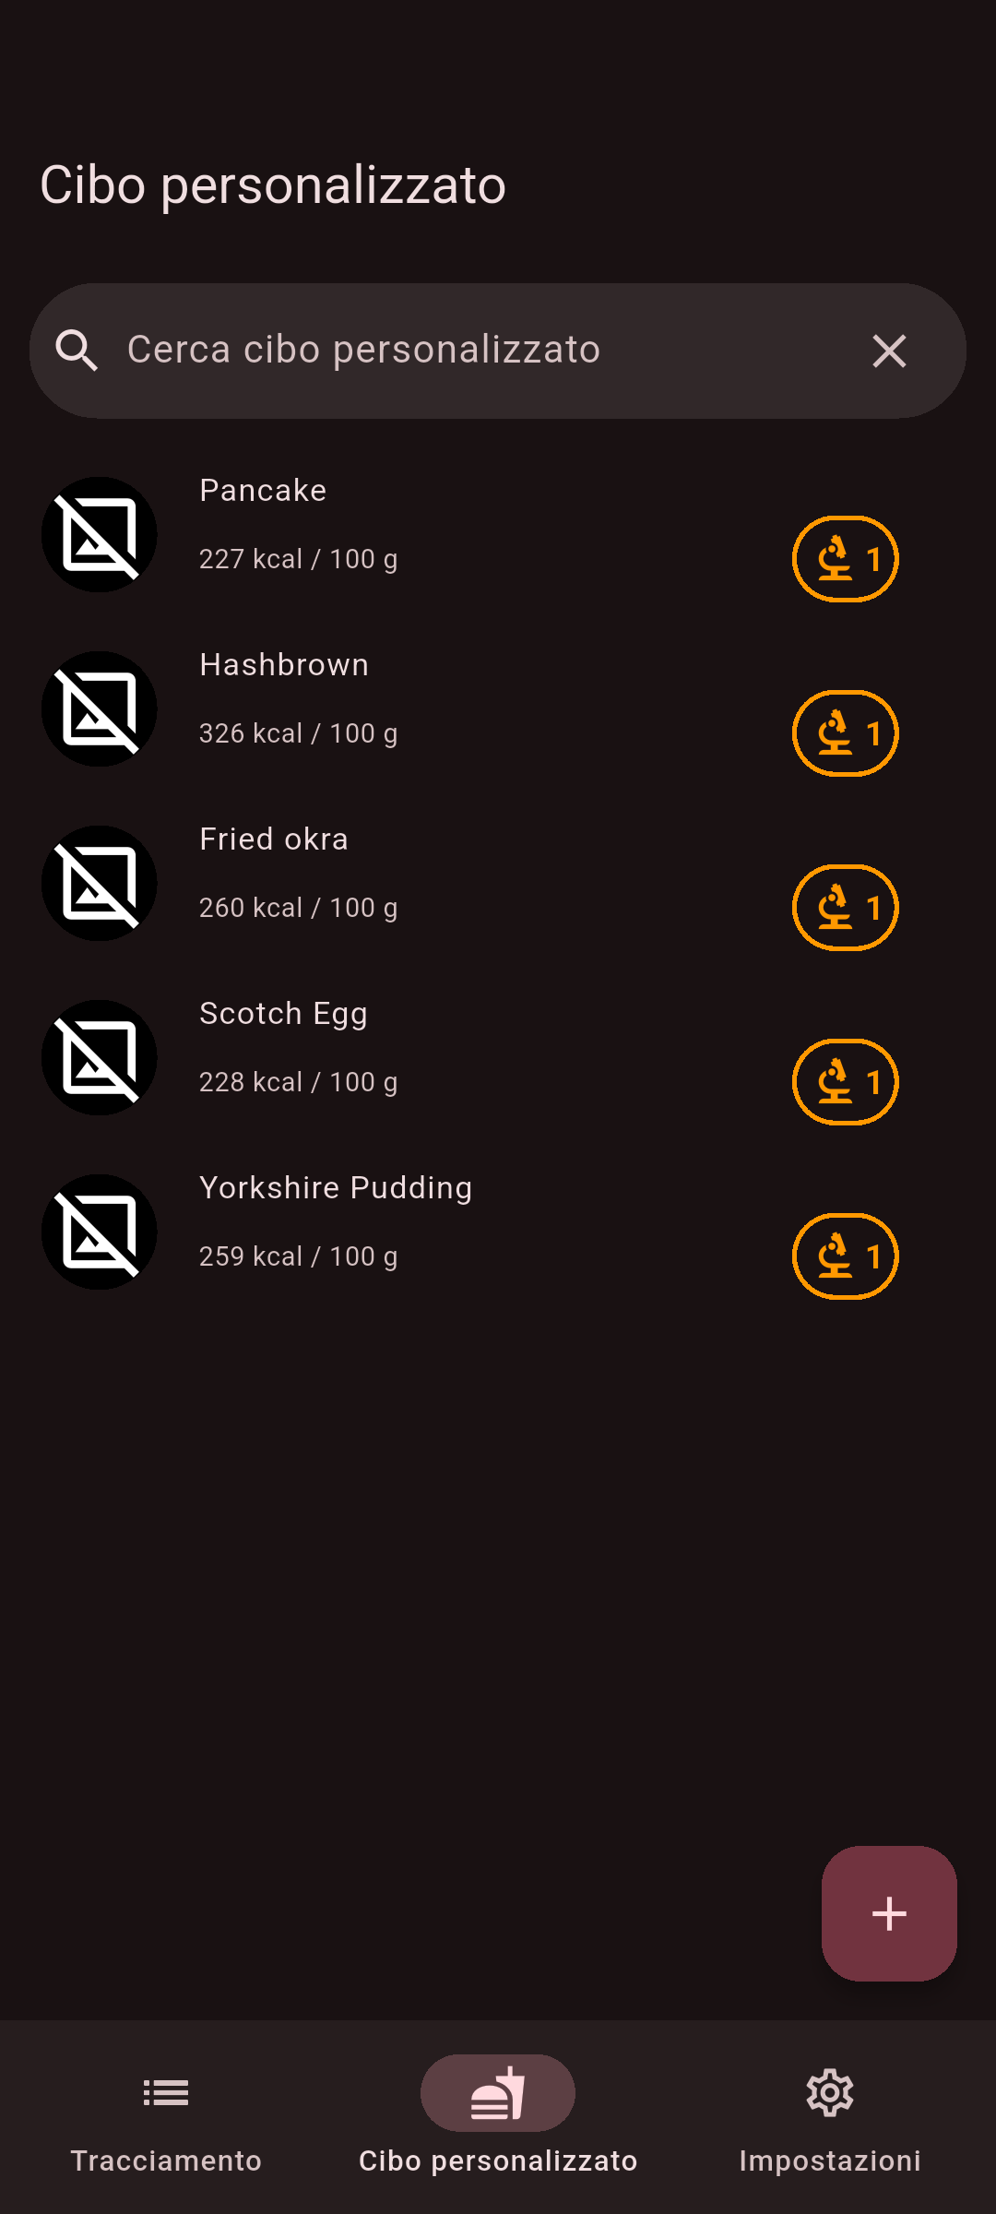Open the Impostazioni tab

tap(830, 2114)
